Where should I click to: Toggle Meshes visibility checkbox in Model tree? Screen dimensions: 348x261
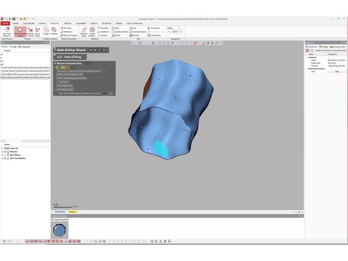click(x=5, y=152)
